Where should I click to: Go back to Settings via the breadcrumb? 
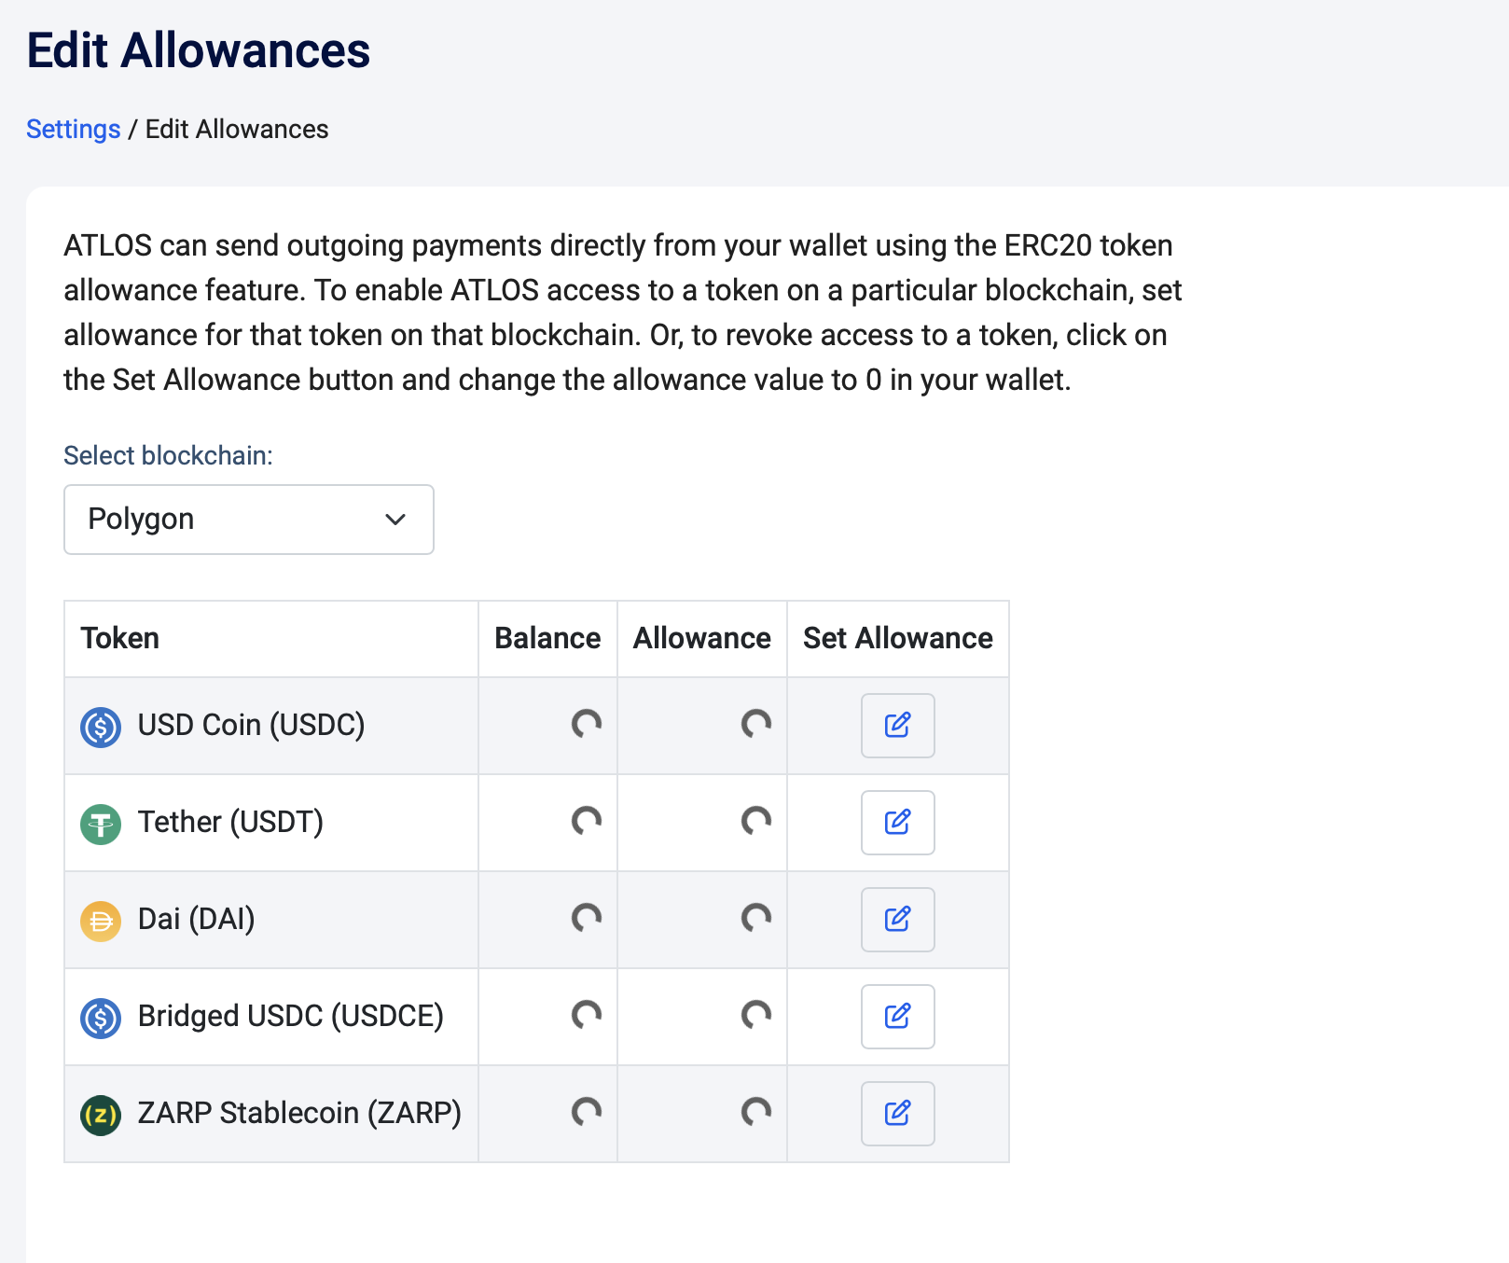(x=73, y=129)
